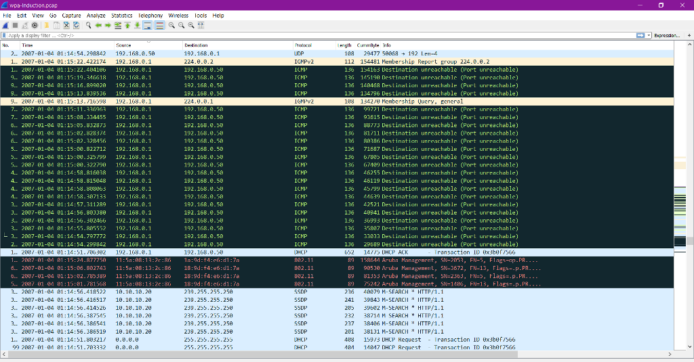Image resolution: width=694 pixels, height=362 pixels.
Task: Select UDP packet 50068 → 192 Len=4
Action: tap(337, 54)
